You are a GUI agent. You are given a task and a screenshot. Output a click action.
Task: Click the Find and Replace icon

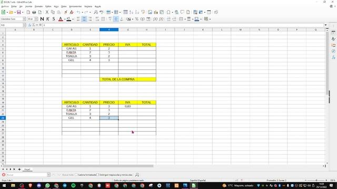(96, 12)
